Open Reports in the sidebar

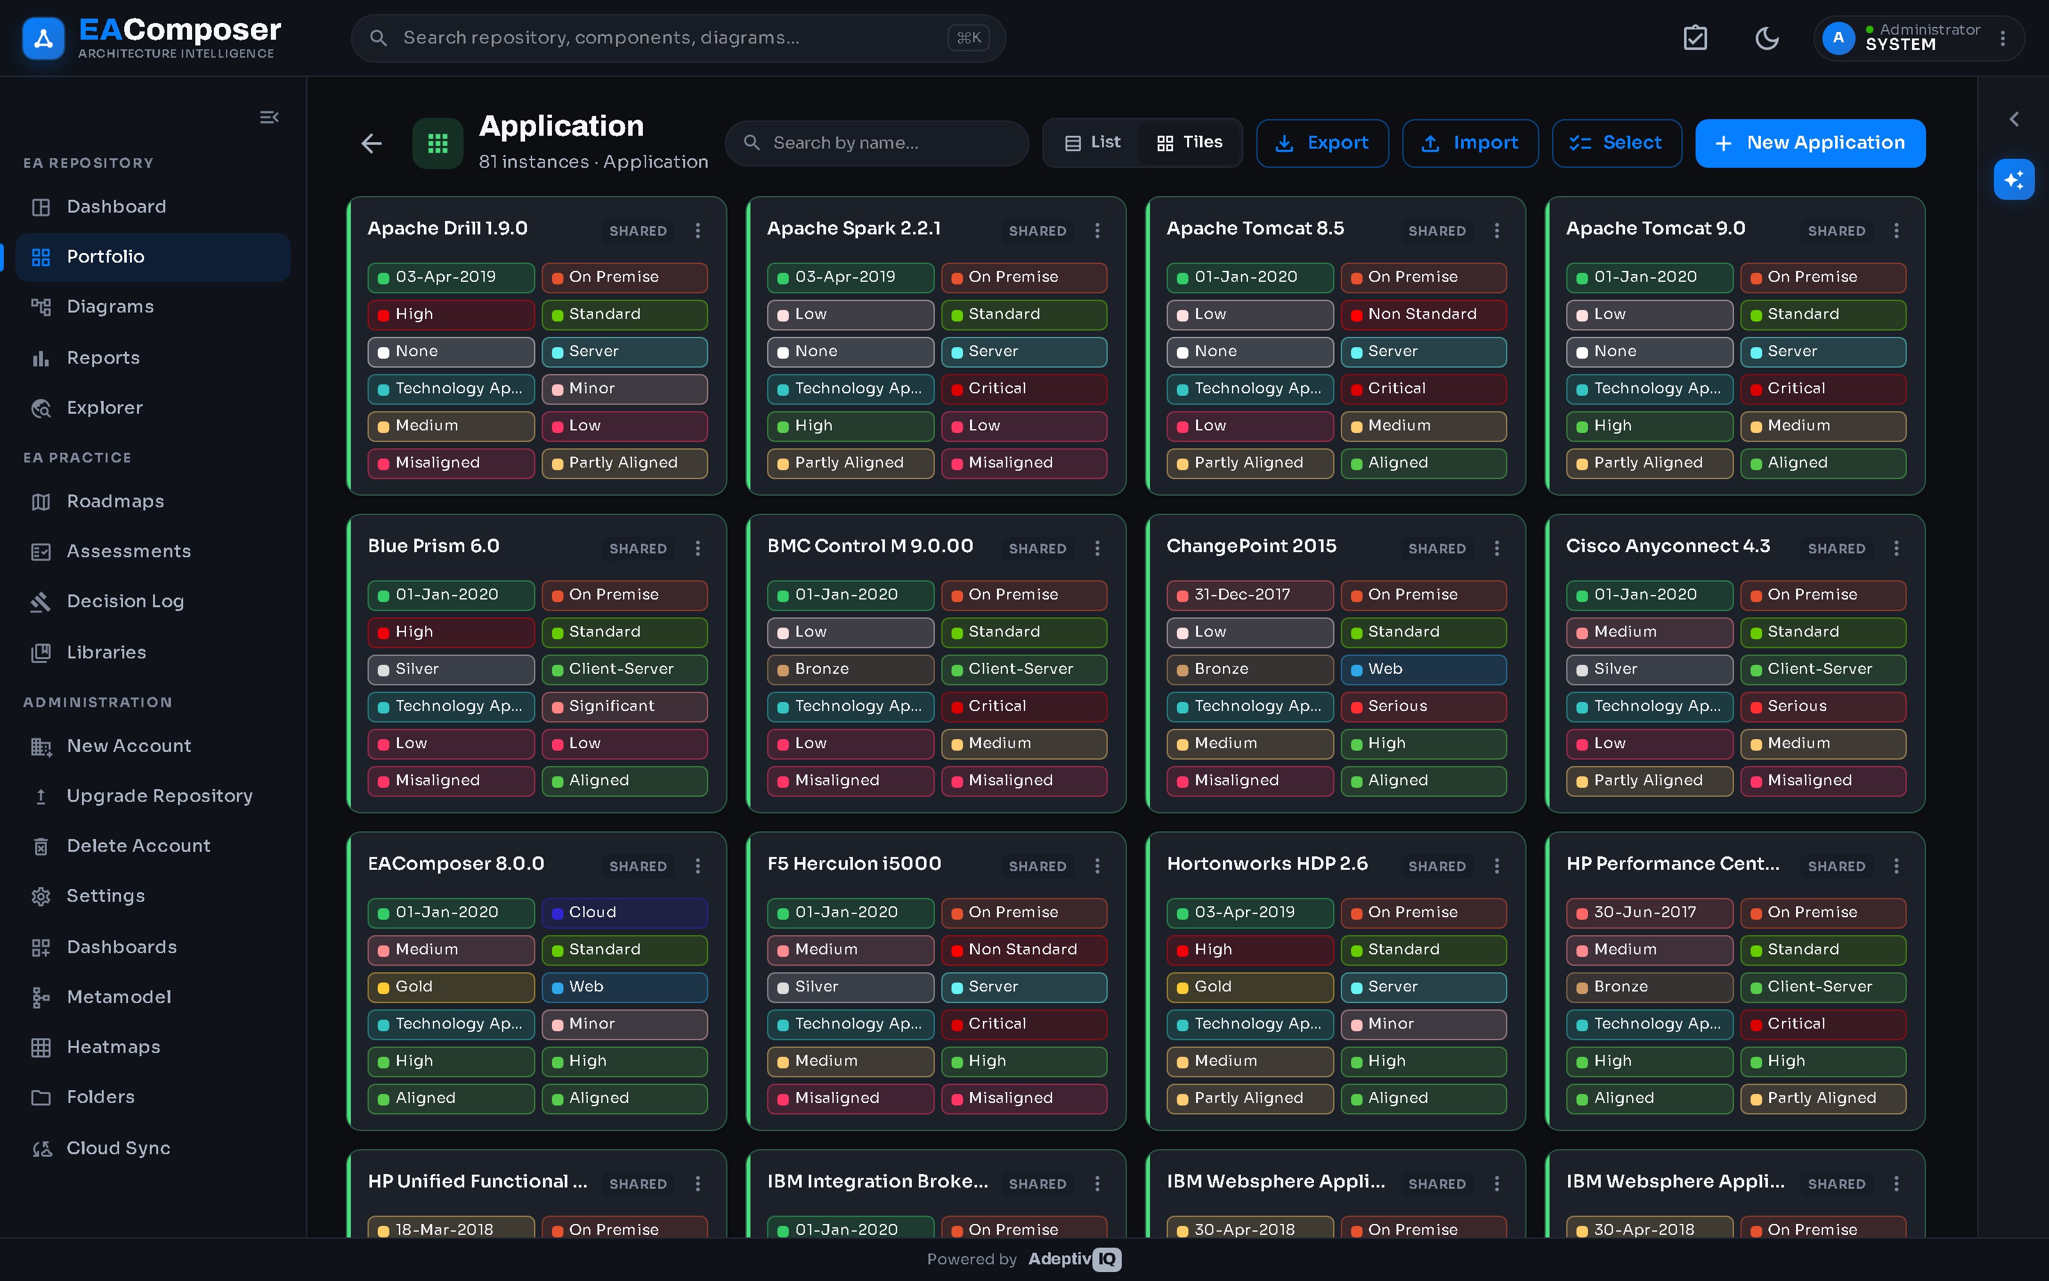pos(152,357)
